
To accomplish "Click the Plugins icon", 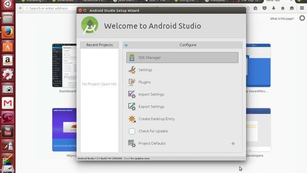I will 132,82.
